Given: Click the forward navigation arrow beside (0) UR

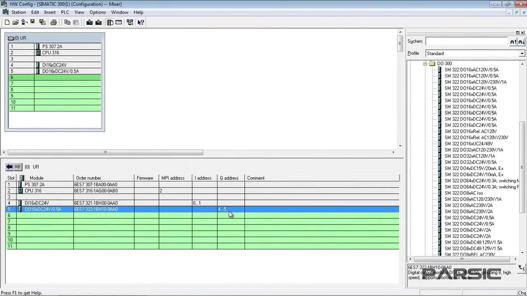Looking at the screenshot, I should tap(18, 166).
